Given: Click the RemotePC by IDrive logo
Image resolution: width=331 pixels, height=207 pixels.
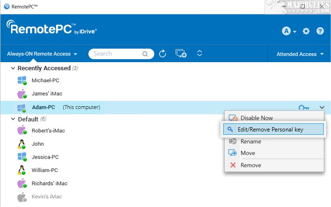Looking at the screenshot, I should [52, 28].
